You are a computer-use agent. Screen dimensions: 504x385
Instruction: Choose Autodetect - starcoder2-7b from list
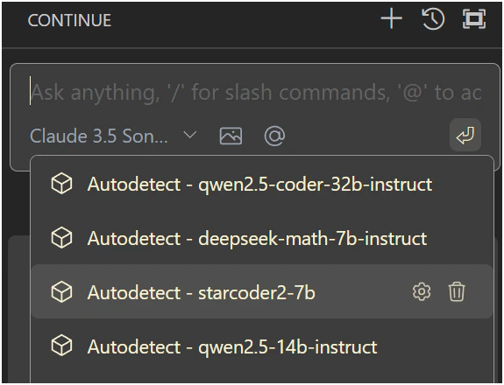(x=262, y=291)
